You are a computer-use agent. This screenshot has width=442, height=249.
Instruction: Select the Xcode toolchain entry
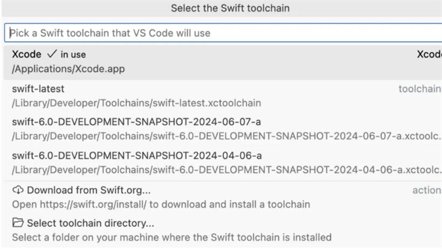(x=223, y=62)
